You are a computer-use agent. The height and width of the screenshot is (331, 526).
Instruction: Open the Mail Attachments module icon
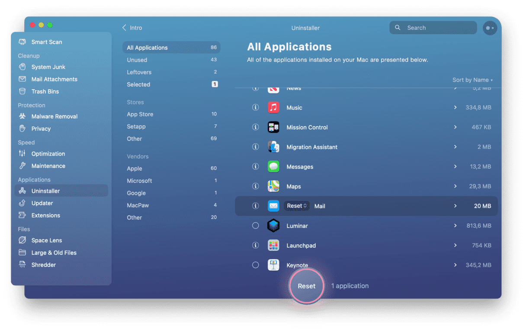click(x=22, y=79)
